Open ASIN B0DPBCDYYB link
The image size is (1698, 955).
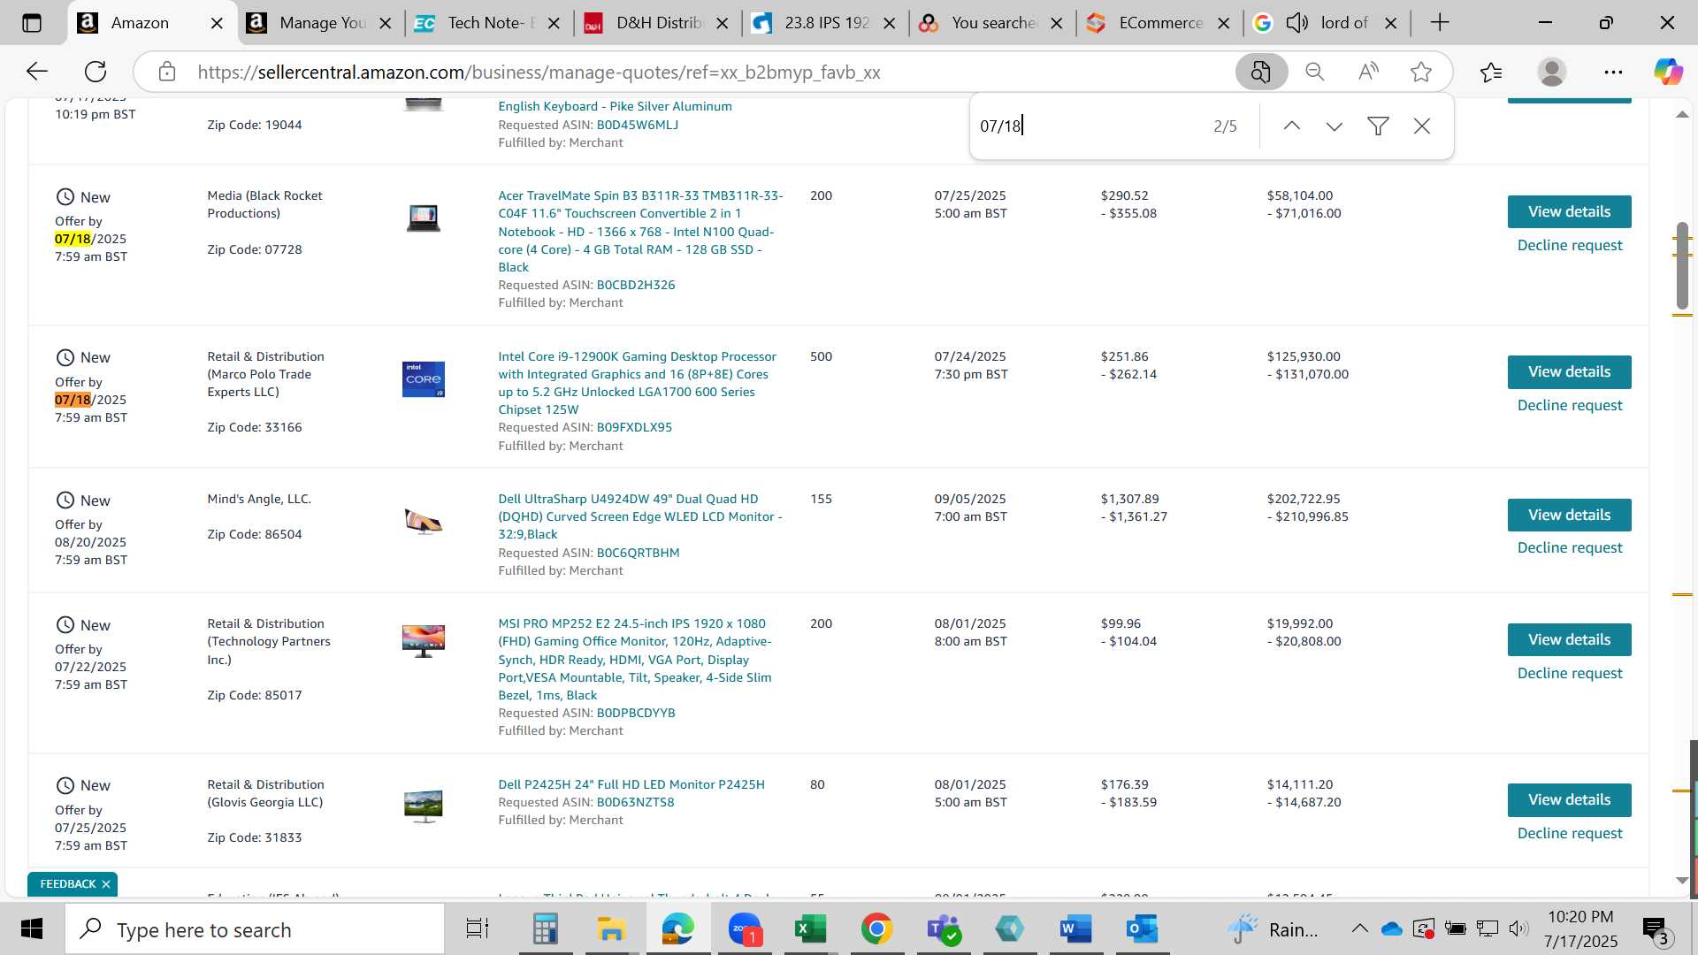click(635, 713)
